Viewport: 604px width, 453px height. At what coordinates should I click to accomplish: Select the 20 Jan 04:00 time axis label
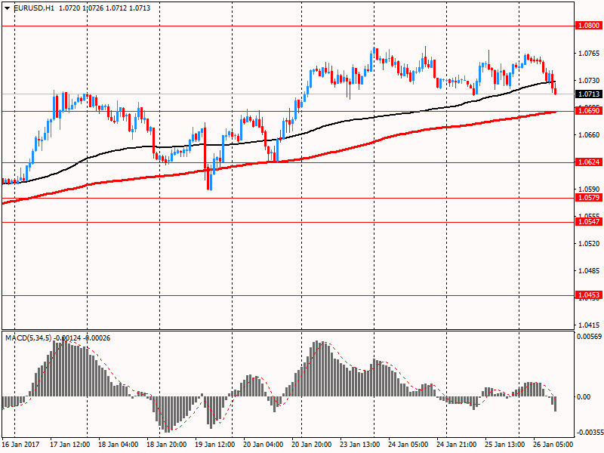pos(263,444)
